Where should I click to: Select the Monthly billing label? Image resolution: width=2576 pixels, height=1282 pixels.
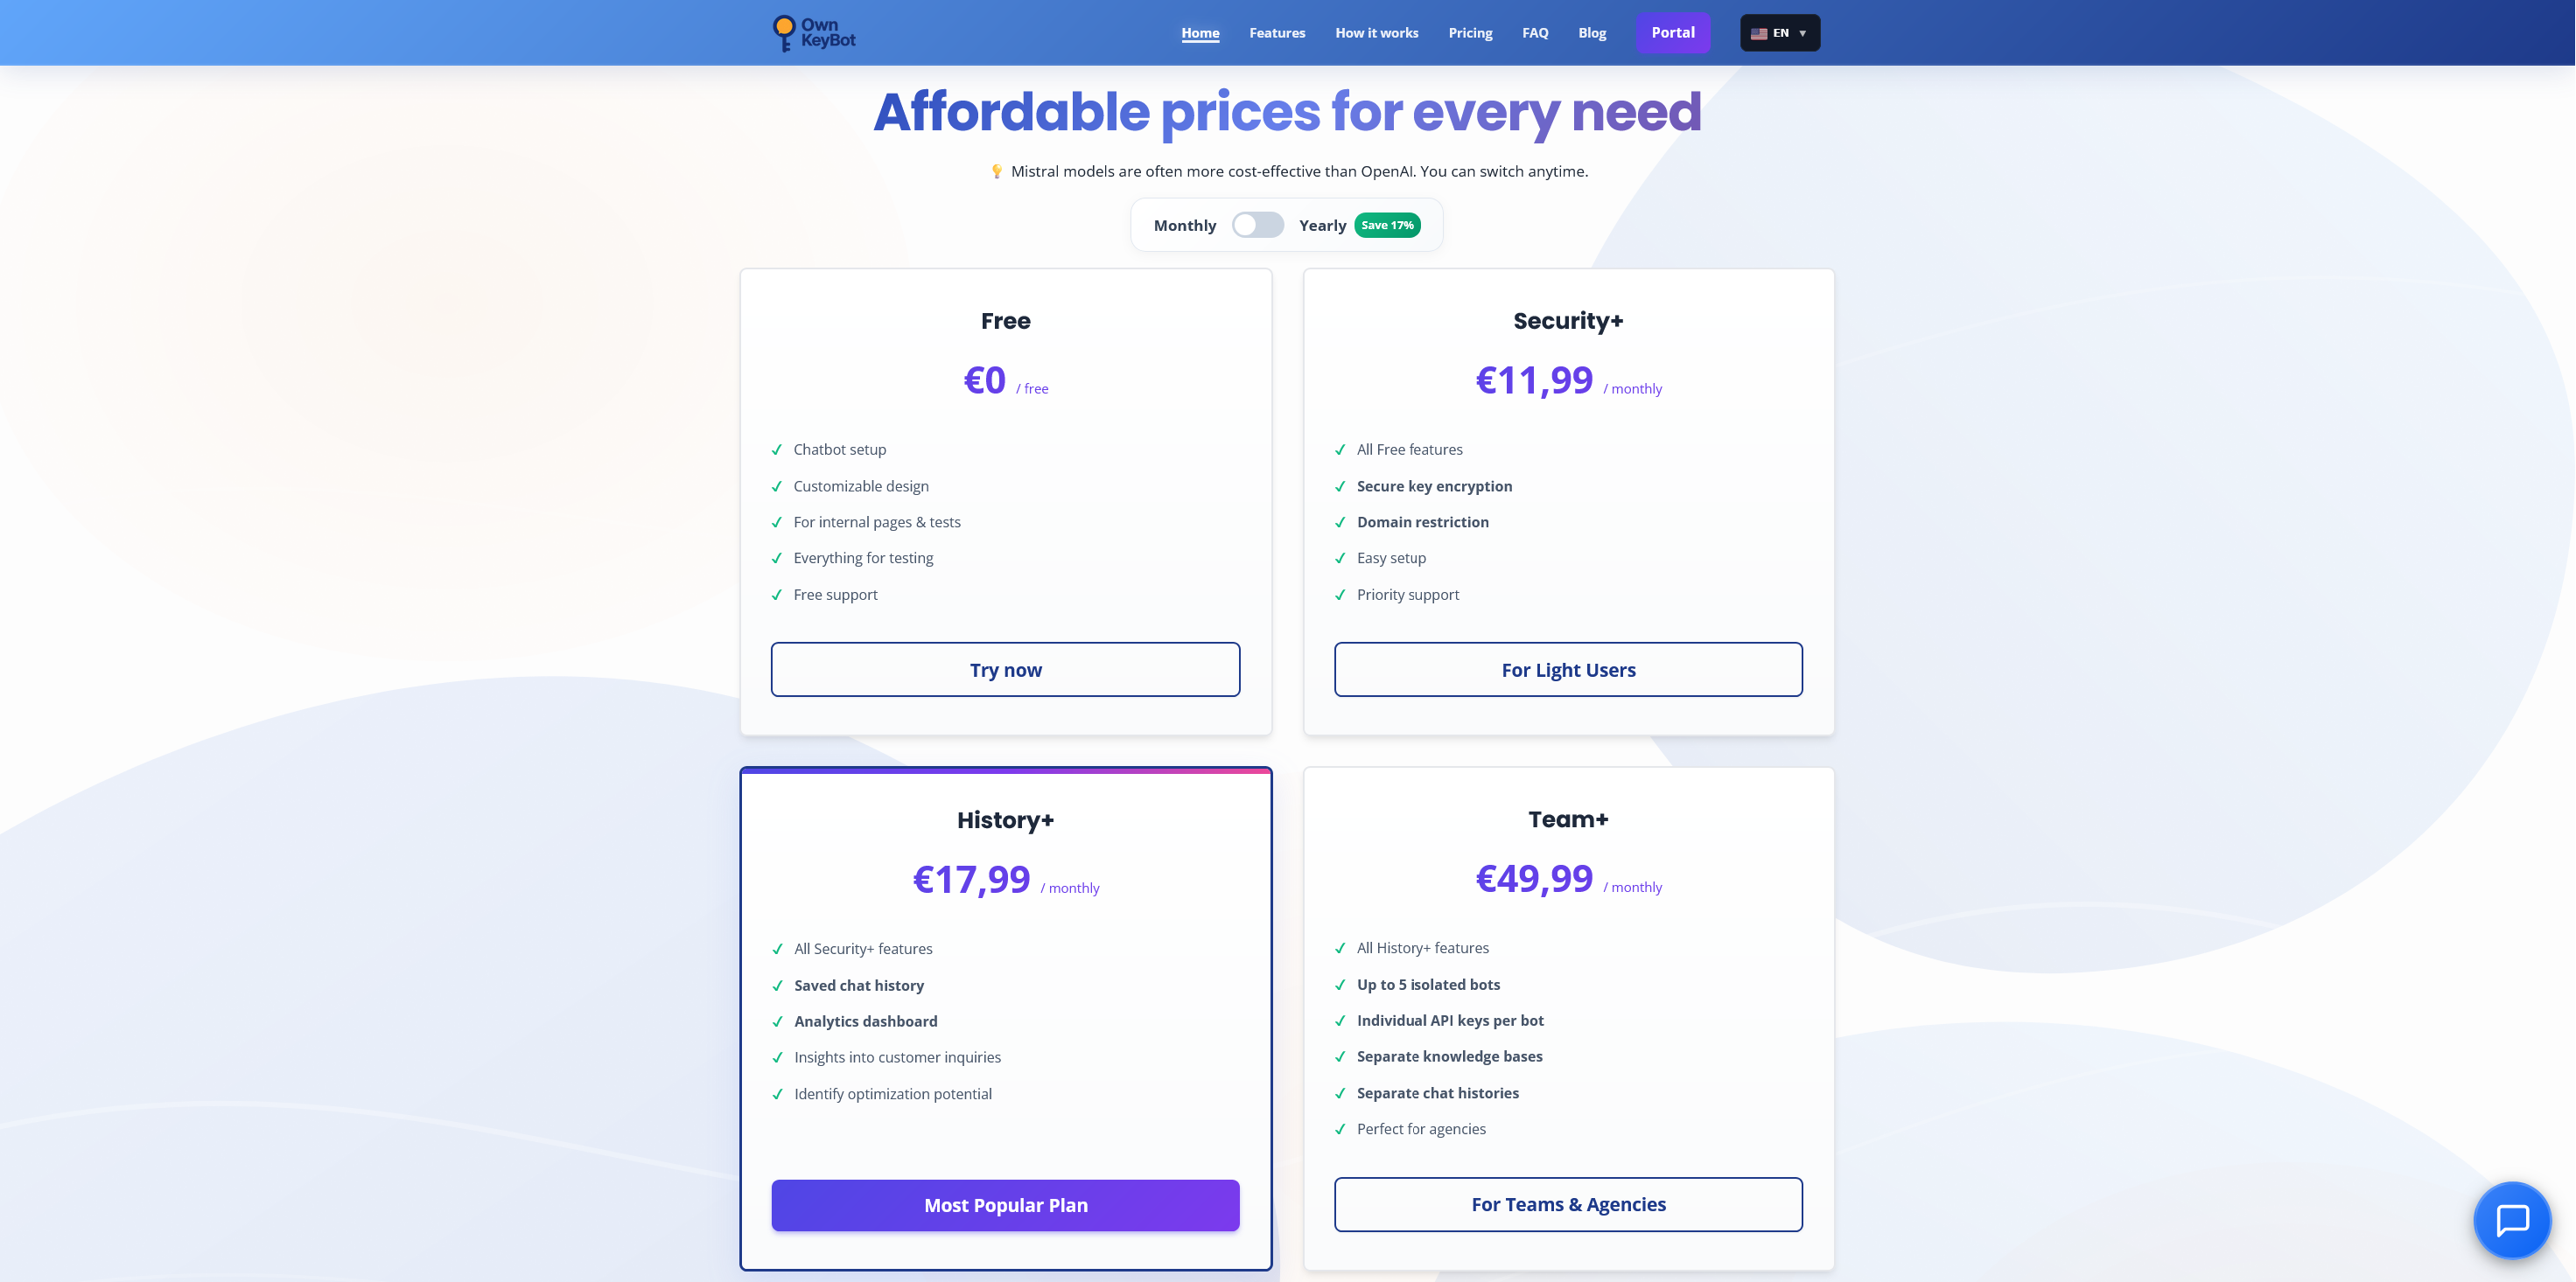pos(1184,226)
